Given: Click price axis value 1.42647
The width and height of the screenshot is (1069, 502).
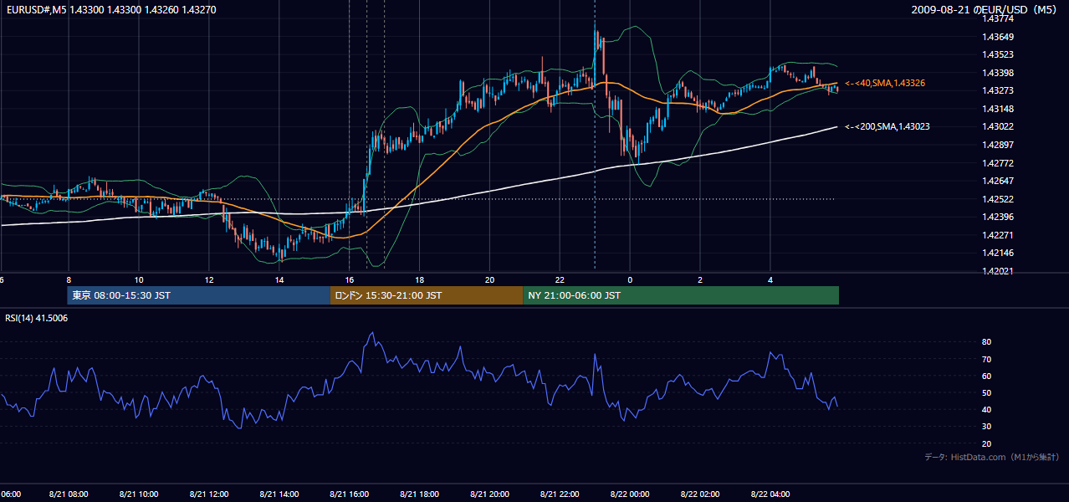Looking at the screenshot, I should pos(999,181).
